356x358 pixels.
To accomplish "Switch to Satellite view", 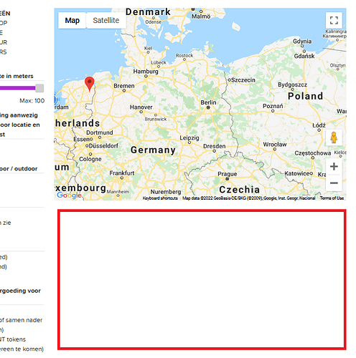I will click(106, 21).
